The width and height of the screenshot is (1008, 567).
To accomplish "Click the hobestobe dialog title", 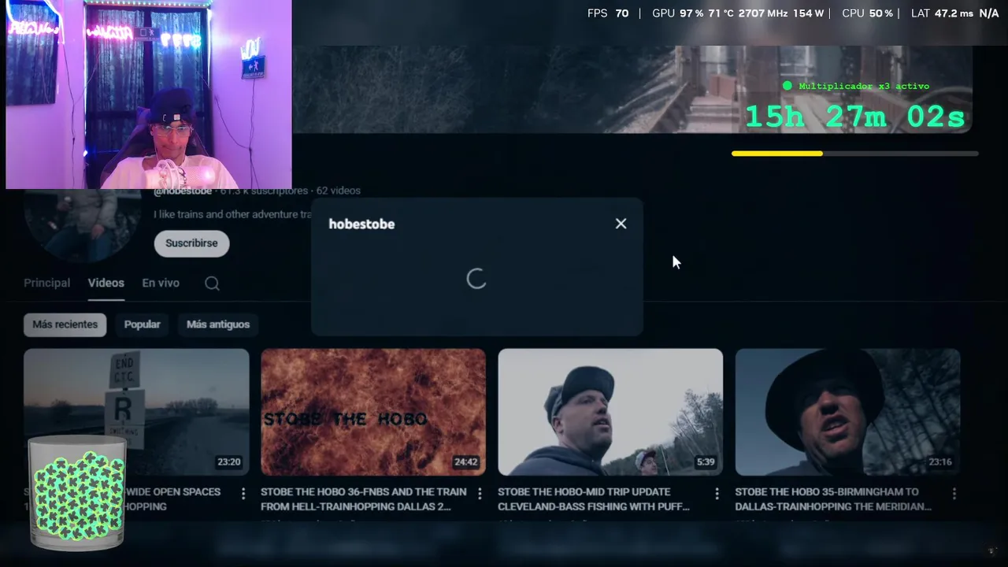I will (361, 224).
